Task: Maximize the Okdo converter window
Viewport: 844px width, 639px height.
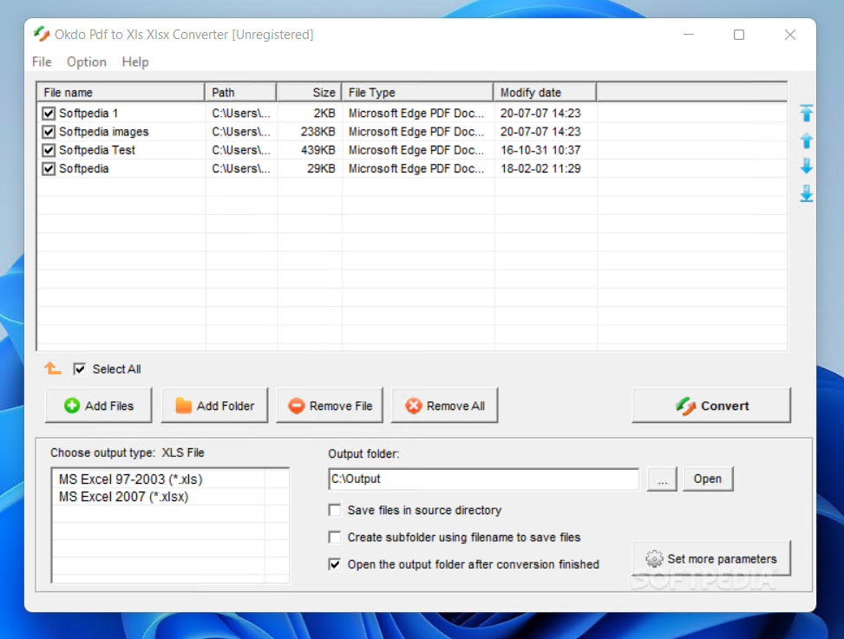Action: pyautogui.click(x=739, y=35)
